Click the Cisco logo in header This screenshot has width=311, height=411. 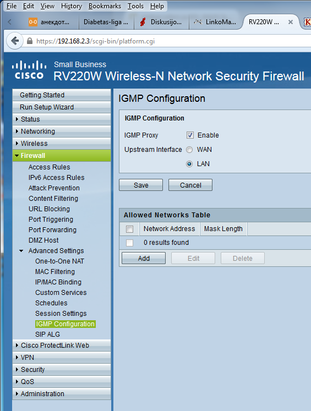29,70
